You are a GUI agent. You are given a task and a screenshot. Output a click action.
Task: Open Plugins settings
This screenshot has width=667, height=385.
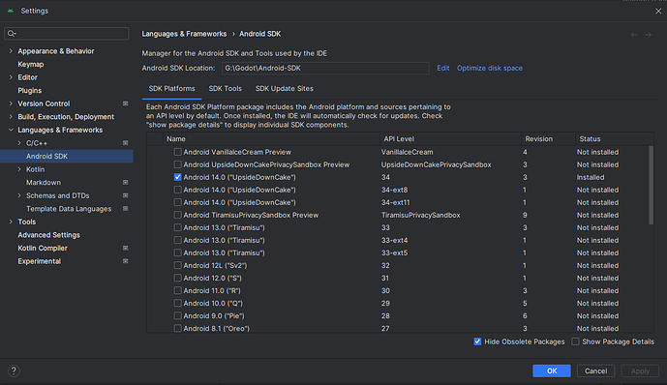click(30, 91)
